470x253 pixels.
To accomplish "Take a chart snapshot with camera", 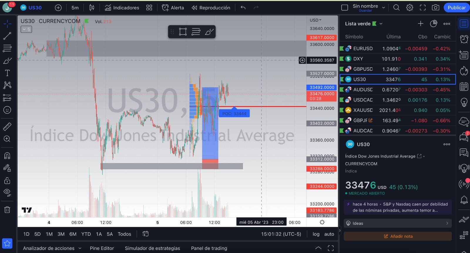I will (436, 8).
